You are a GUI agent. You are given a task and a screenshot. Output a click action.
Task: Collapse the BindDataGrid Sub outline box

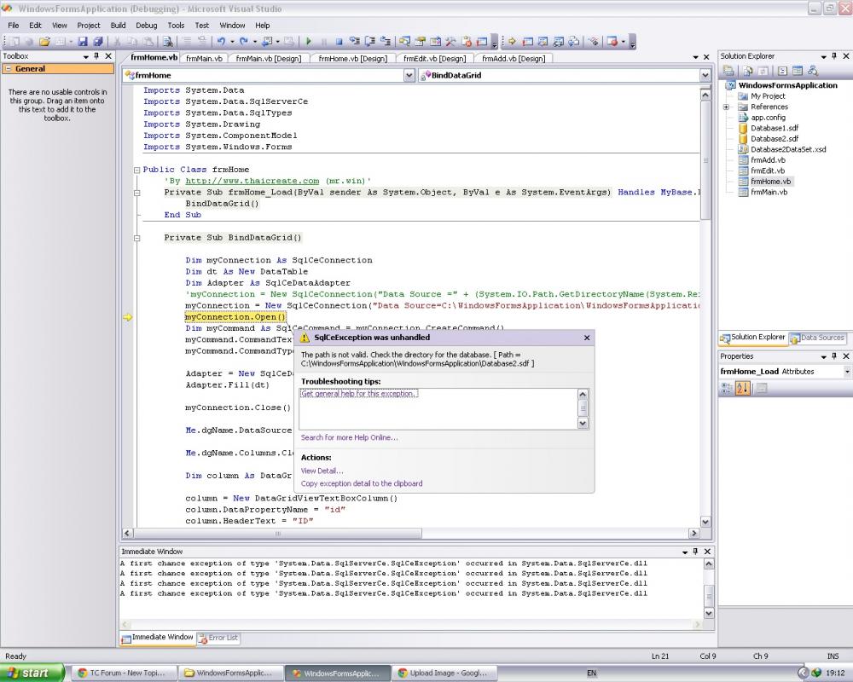137,238
